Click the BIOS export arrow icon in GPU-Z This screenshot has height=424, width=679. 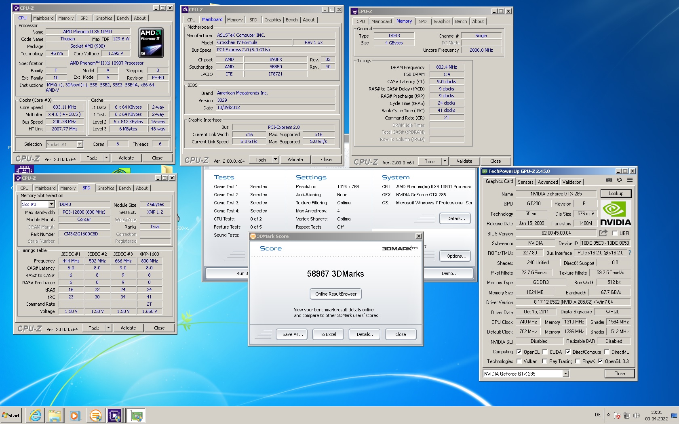pyautogui.click(x=603, y=233)
